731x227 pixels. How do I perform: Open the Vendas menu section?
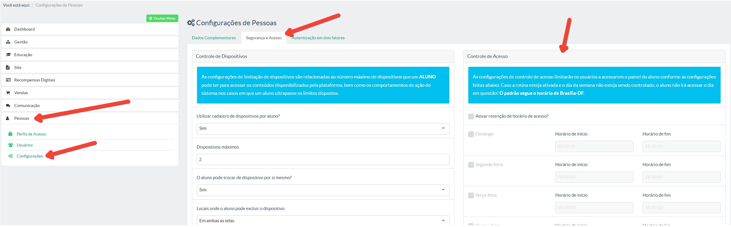point(90,93)
